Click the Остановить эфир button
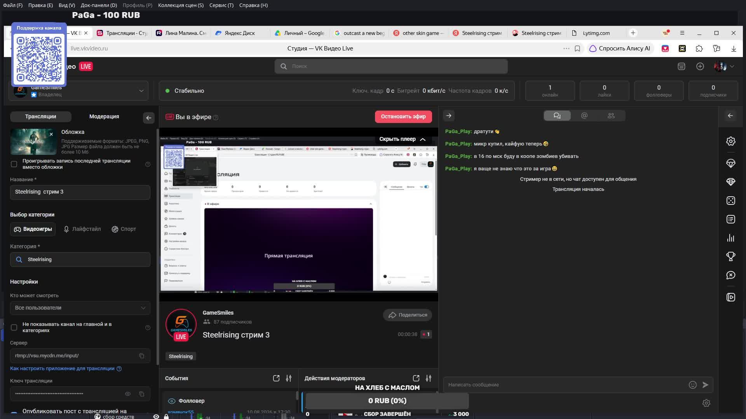Screen dimensions: 746x419 coord(403,116)
